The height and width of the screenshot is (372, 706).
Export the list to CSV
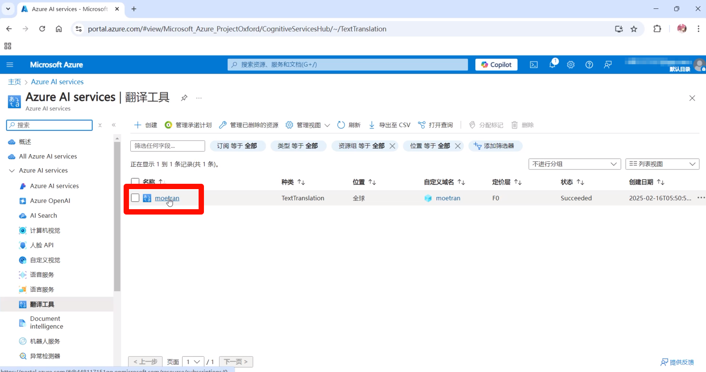390,125
